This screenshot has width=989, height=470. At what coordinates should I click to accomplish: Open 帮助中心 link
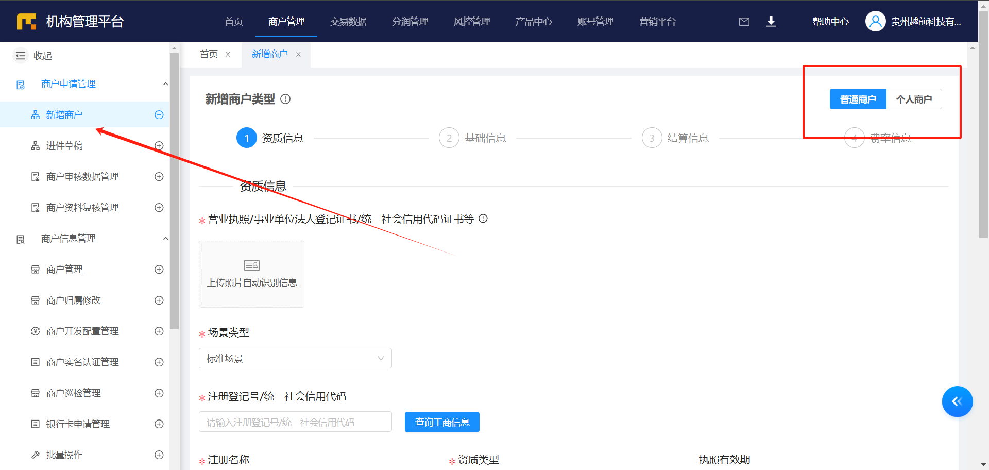tap(830, 22)
